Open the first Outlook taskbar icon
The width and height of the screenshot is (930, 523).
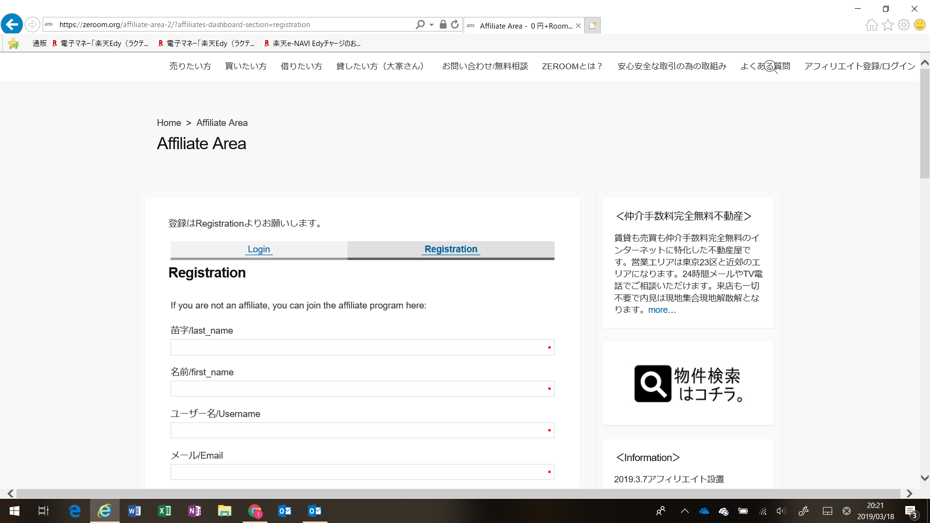285,511
